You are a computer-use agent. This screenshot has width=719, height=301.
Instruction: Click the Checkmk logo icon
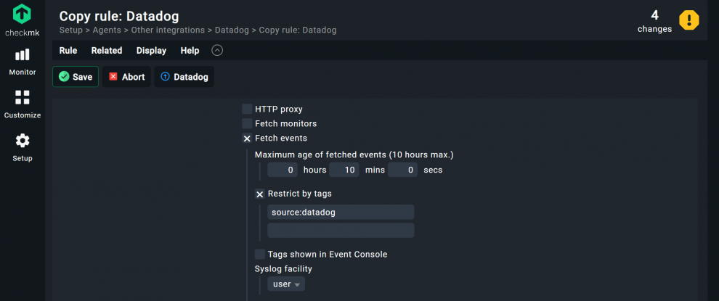[22, 14]
